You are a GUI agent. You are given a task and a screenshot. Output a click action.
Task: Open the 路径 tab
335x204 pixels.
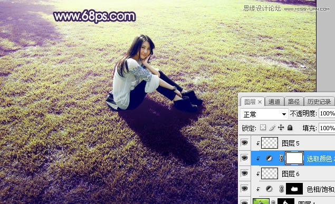pos(294,102)
